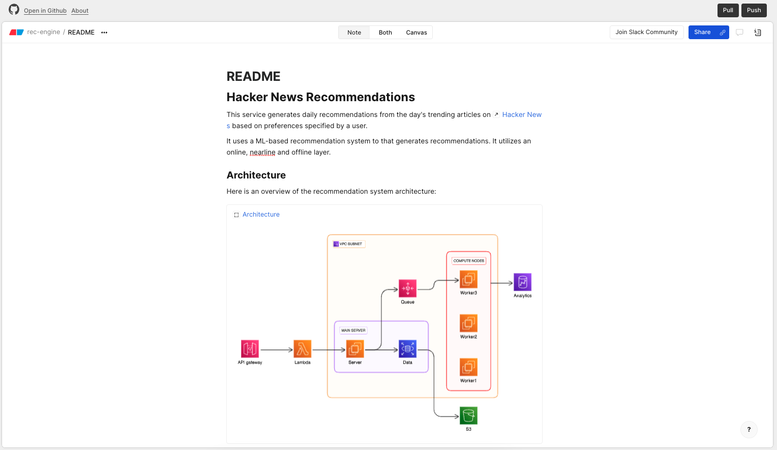Click the S3 label text
Viewport: 777px width, 450px height.
click(468, 429)
